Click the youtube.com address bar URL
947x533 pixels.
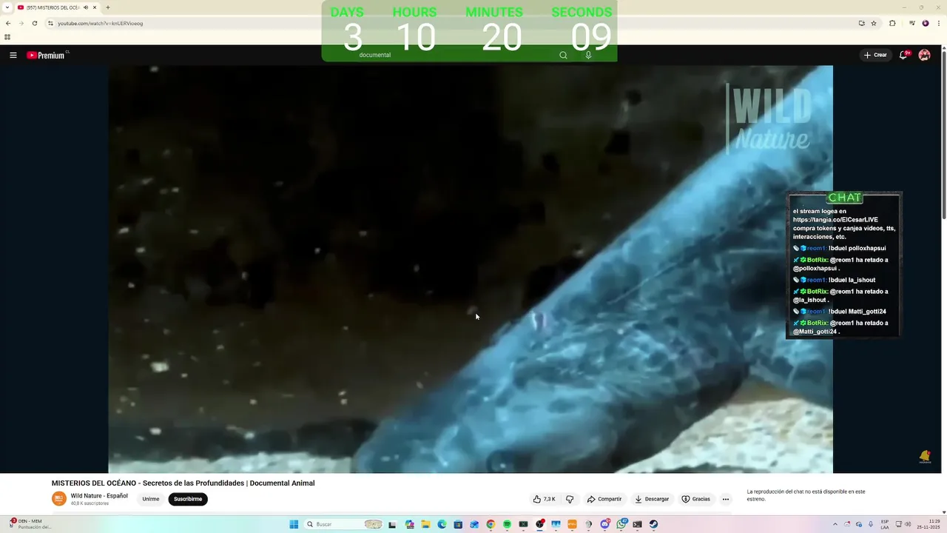click(x=101, y=23)
